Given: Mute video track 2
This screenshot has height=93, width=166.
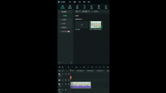Looking at the screenshot, I should click(x=66, y=80).
